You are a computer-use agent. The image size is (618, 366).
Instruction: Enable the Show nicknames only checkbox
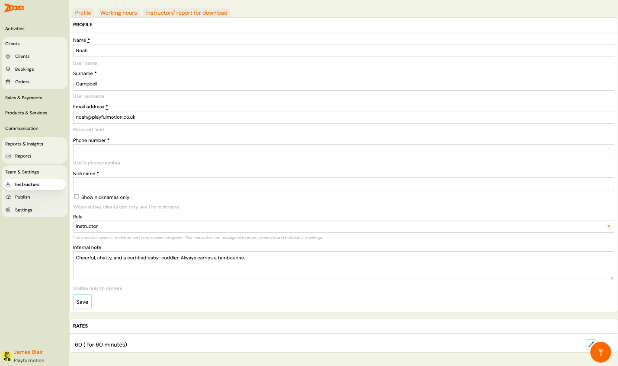pyautogui.click(x=77, y=197)
